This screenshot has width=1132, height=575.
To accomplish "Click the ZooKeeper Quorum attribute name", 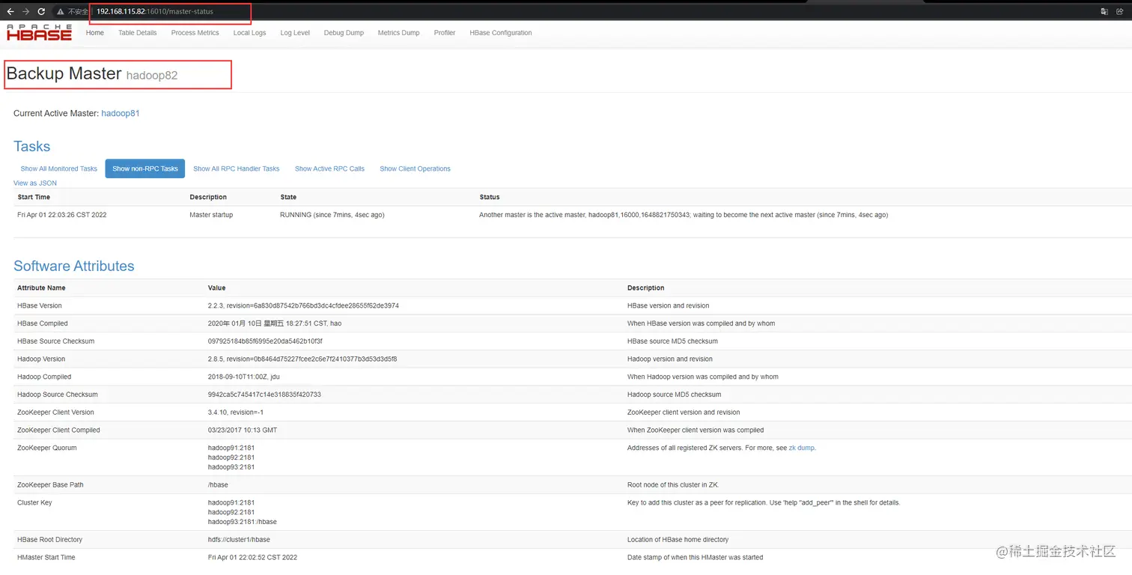I will coord(47,448).
